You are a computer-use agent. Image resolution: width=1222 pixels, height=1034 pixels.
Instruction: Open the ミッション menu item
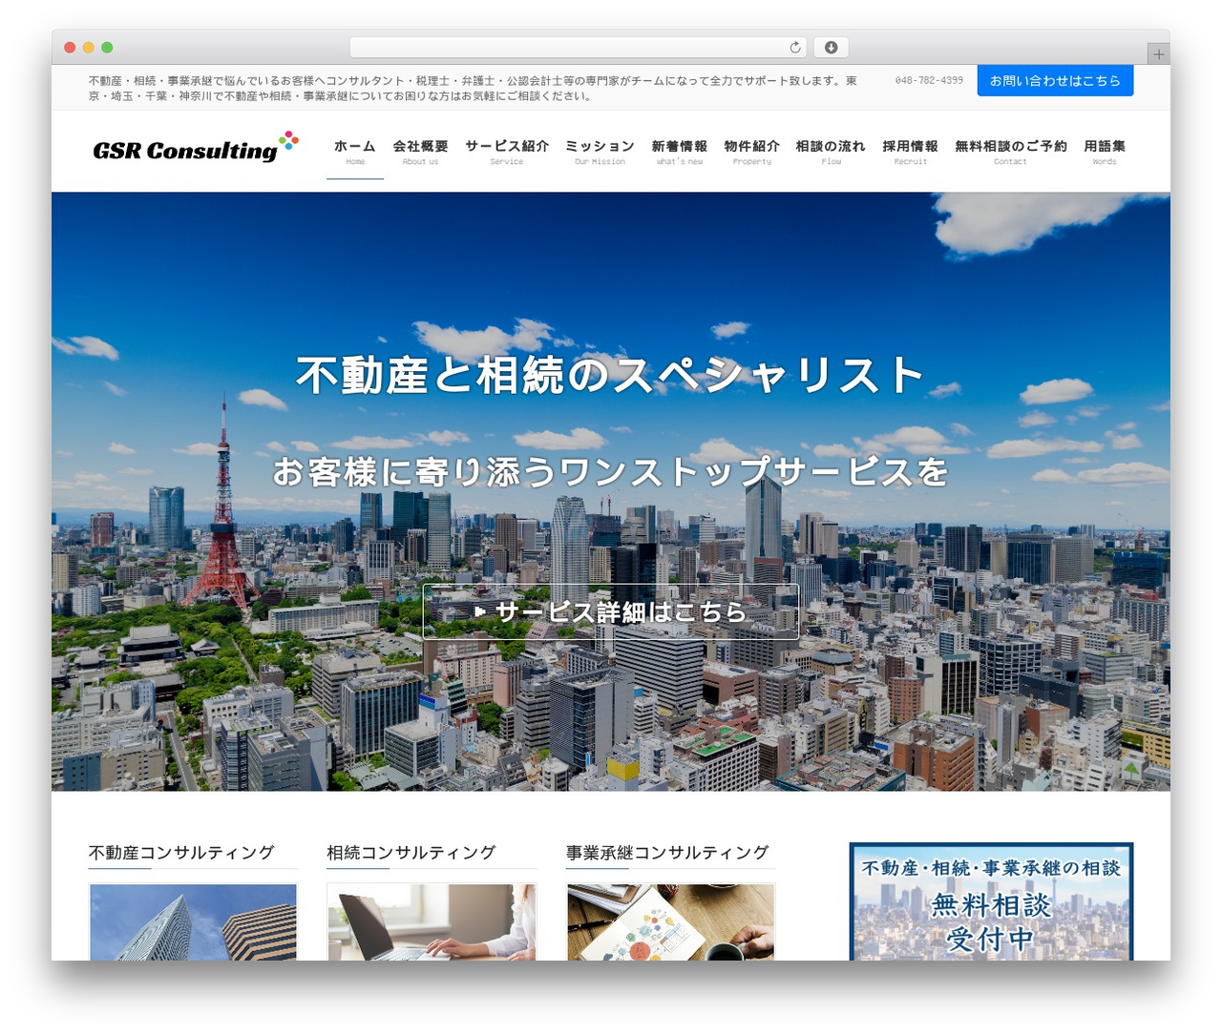(x=600, y=152)
